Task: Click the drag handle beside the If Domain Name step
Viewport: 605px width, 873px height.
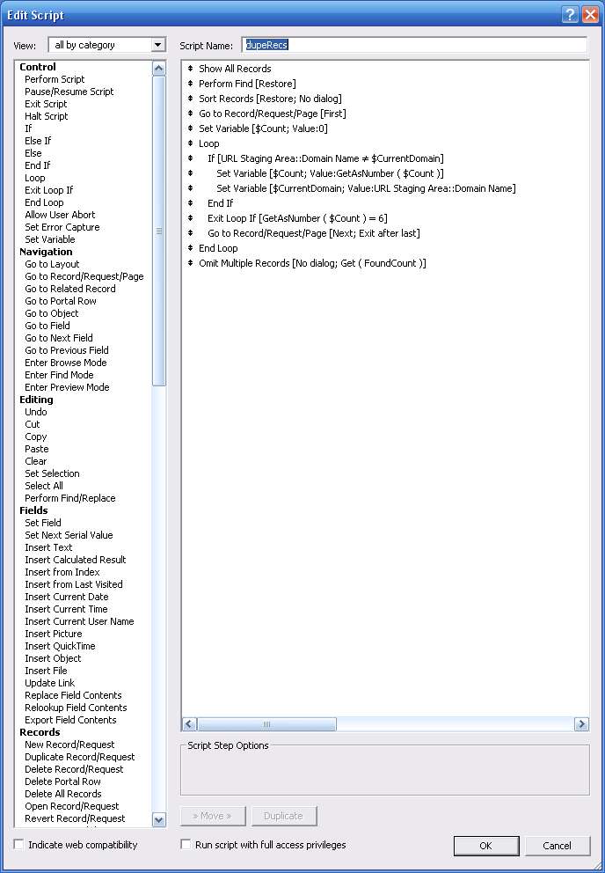Action: click(190, 158)
